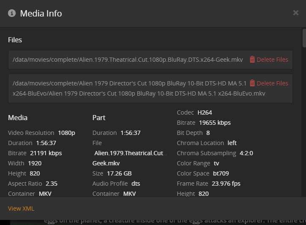Screen dimensions: 306x225
Task: Click the 21191 kbps bitrate value
Action: [x=47, y=153]
